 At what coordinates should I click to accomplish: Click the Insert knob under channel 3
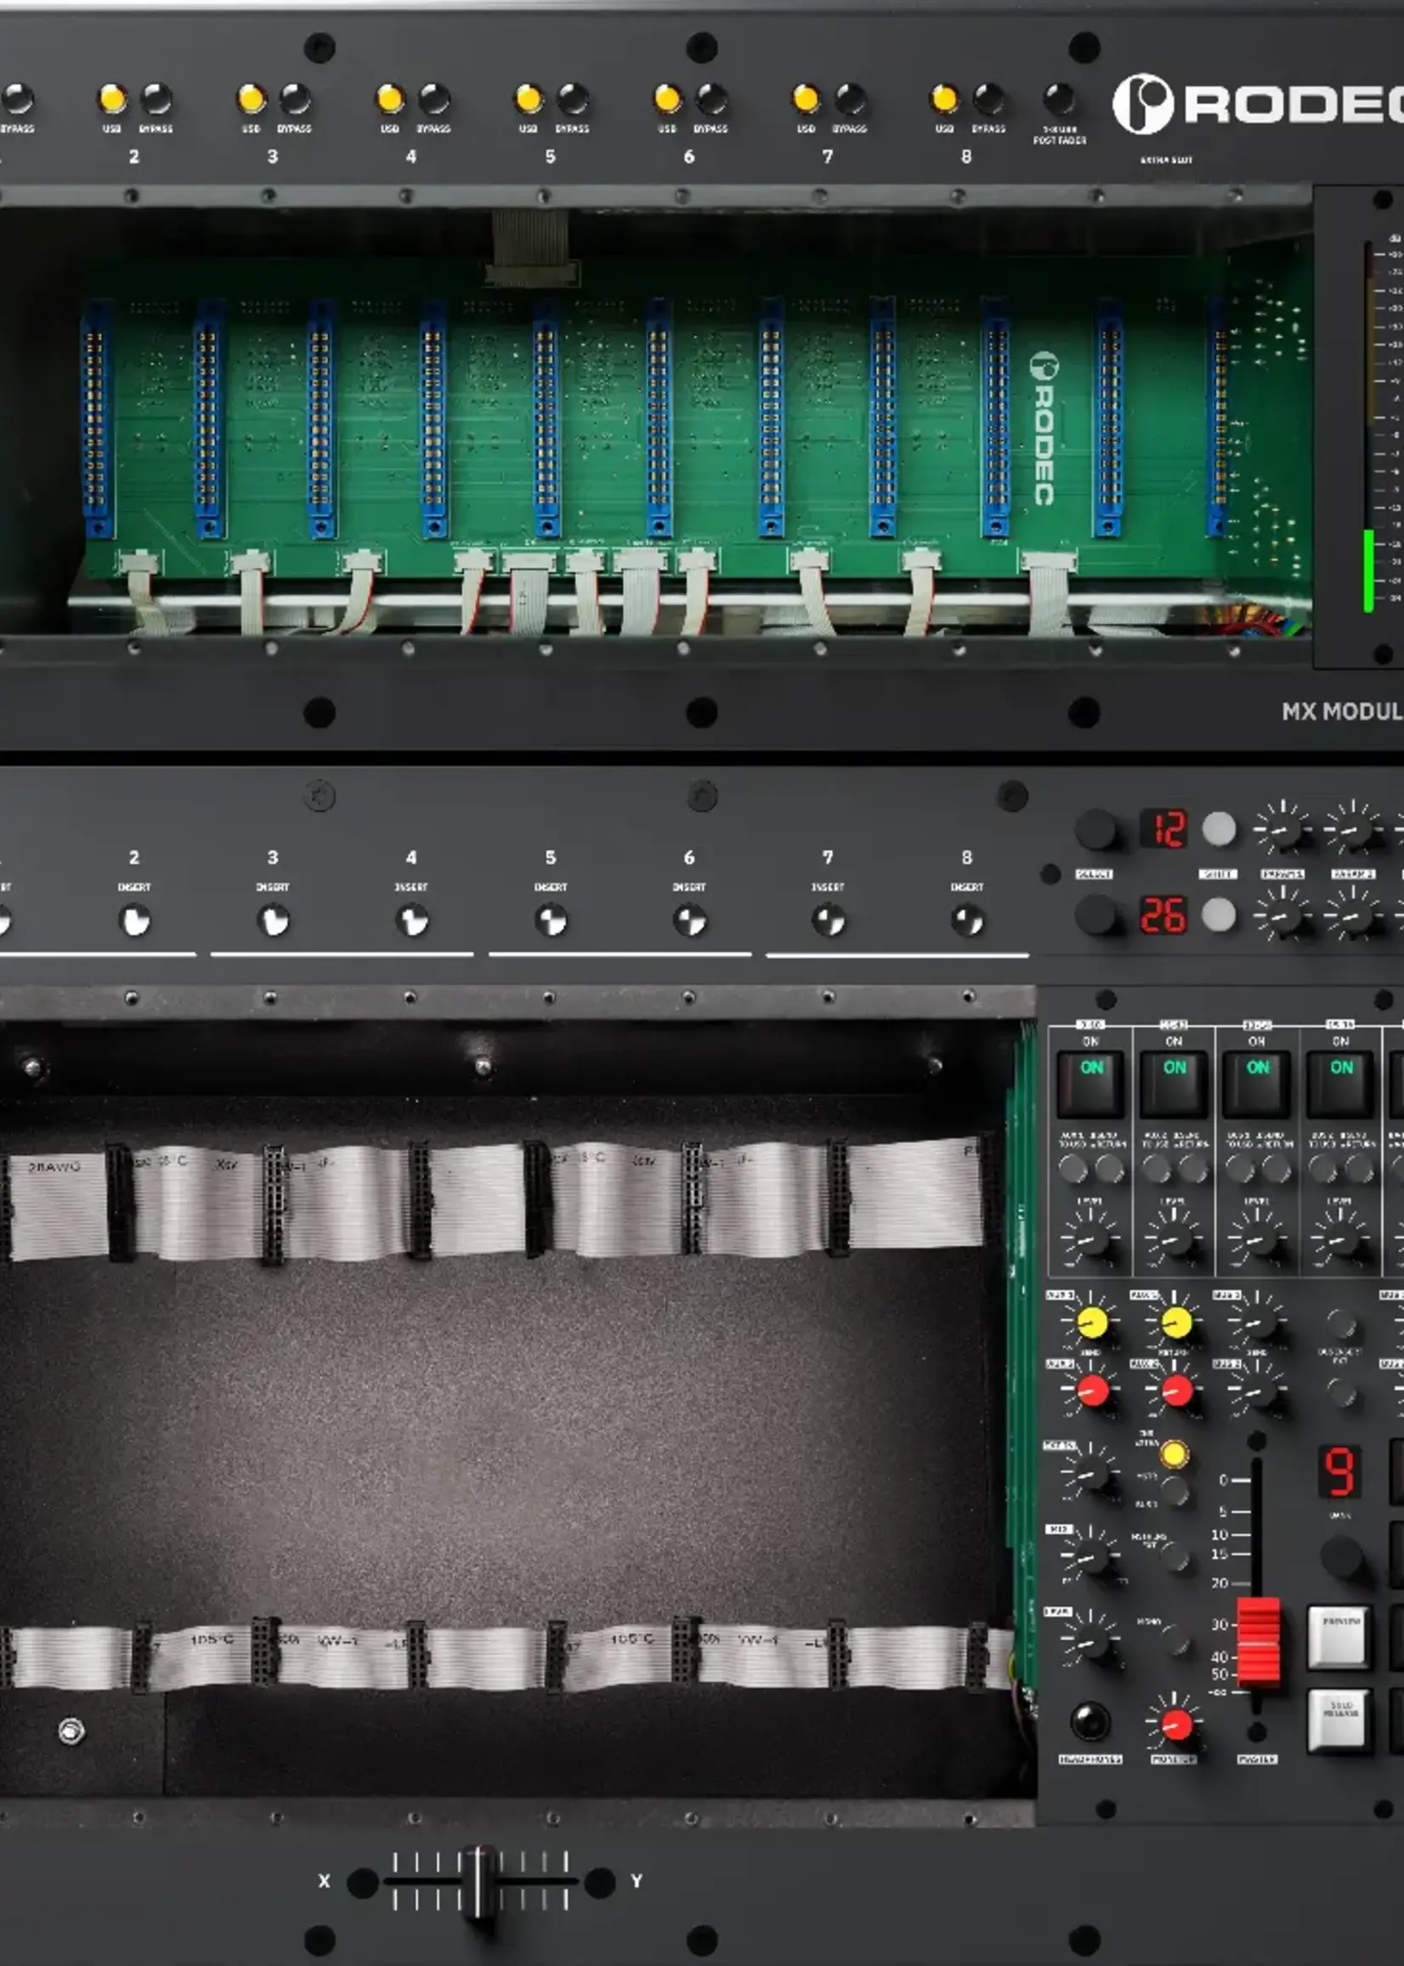(273, 921)
